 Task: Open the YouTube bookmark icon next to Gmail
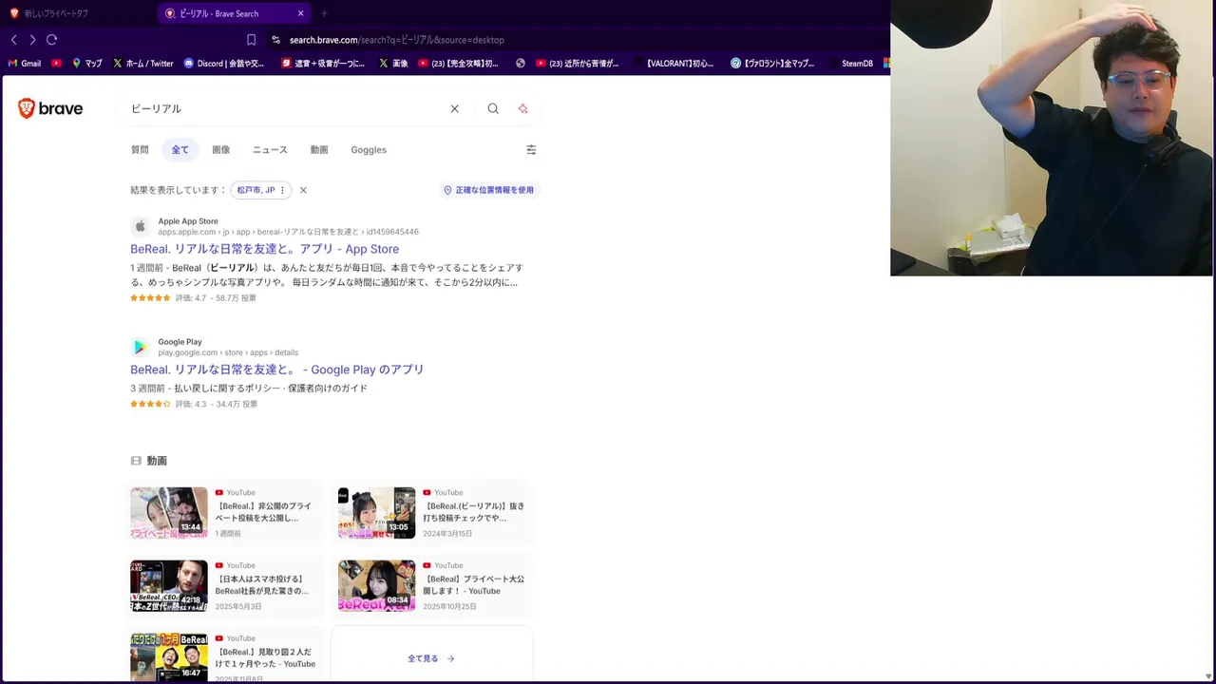[57, 64]
